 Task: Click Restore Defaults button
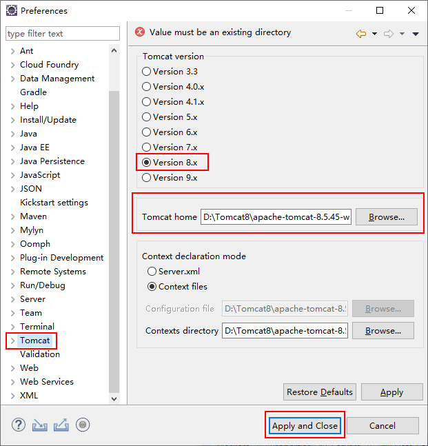pos(320,392)
